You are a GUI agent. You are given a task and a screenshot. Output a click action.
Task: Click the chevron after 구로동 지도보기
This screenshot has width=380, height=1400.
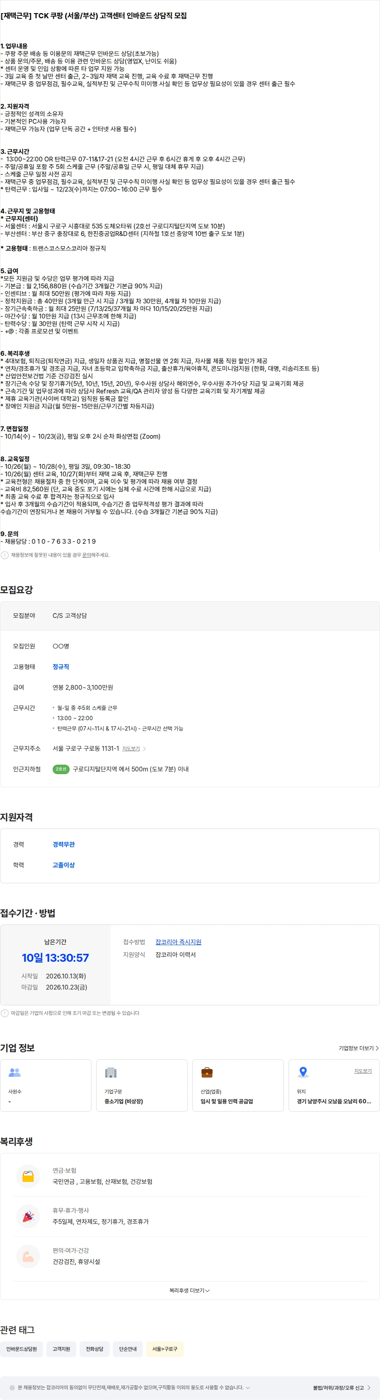pyautogui.click(x=144, y=748)
